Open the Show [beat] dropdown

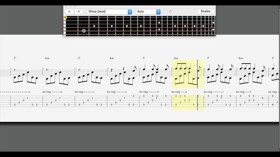[x=109, y=12]
